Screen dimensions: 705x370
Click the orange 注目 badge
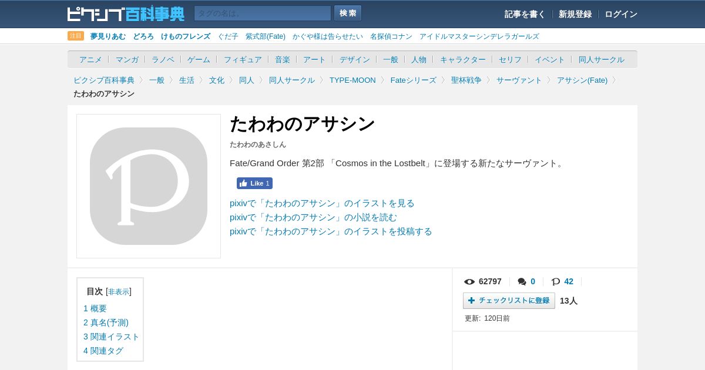(x=76, y=36)
